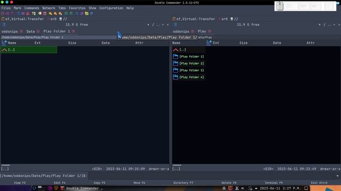Image resolution: width=341 pixels, height=191 pixels.
Task: Click the View F3 button
Action: 20,183
